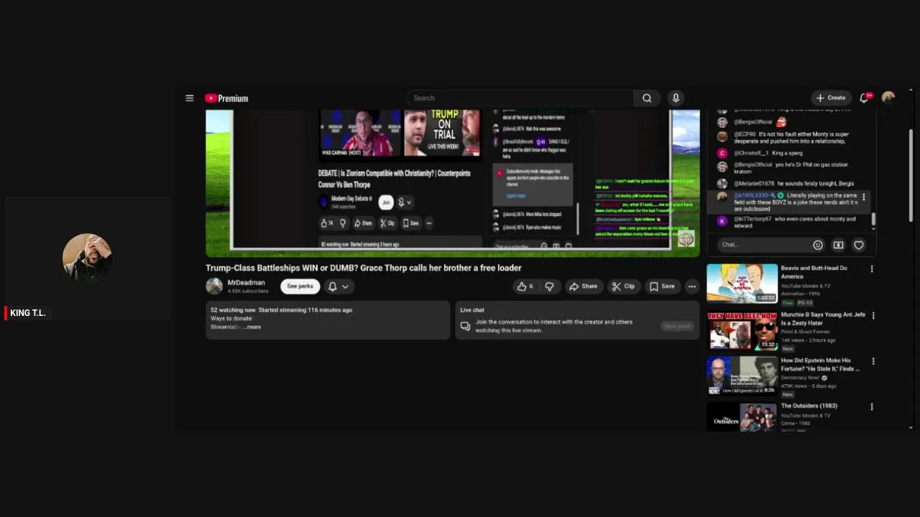The image size is (920, 517).
Task: Save the stream to a playlist
Action: 662,287
